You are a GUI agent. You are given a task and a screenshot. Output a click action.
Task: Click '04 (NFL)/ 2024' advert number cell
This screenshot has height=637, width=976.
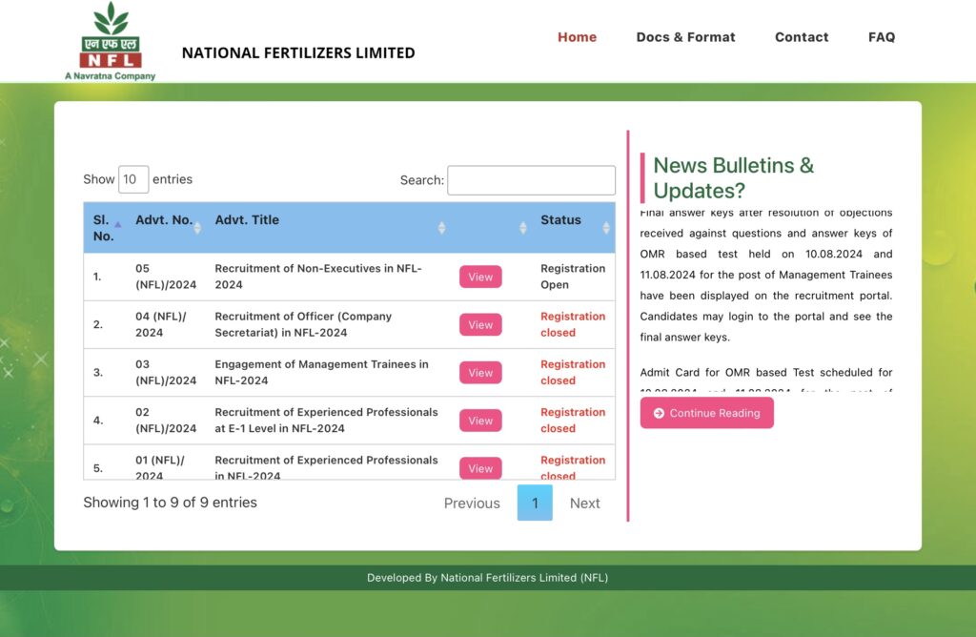pos(160,324)
